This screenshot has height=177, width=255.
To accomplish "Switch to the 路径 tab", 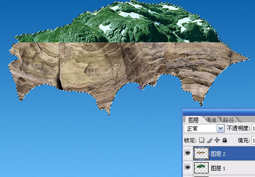I will [228, 120].
